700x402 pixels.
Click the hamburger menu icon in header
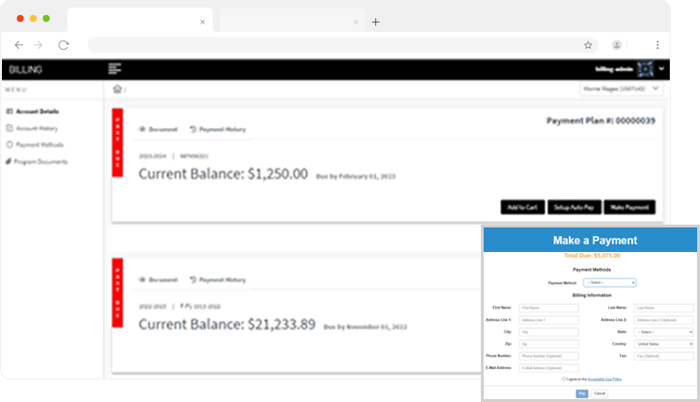(115, 69)
